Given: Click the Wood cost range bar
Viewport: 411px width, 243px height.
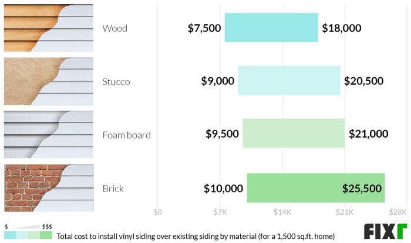Looking at the screenshot, I should click(271, 28).
